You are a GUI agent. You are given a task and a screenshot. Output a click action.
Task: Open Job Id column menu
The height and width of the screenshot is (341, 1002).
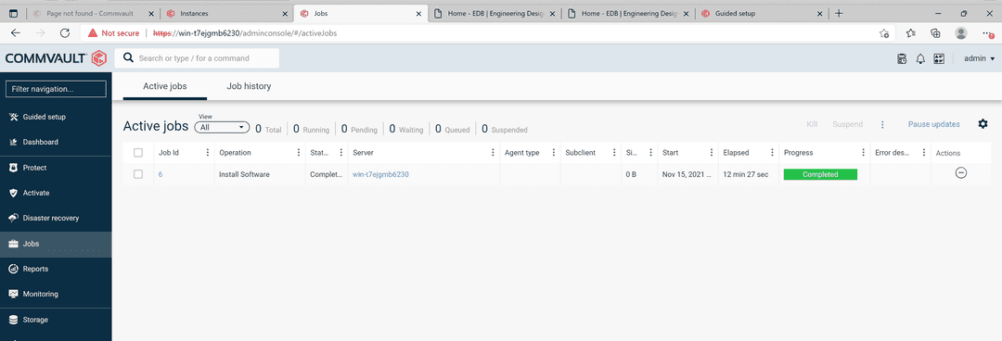click(x=207, y=153)
